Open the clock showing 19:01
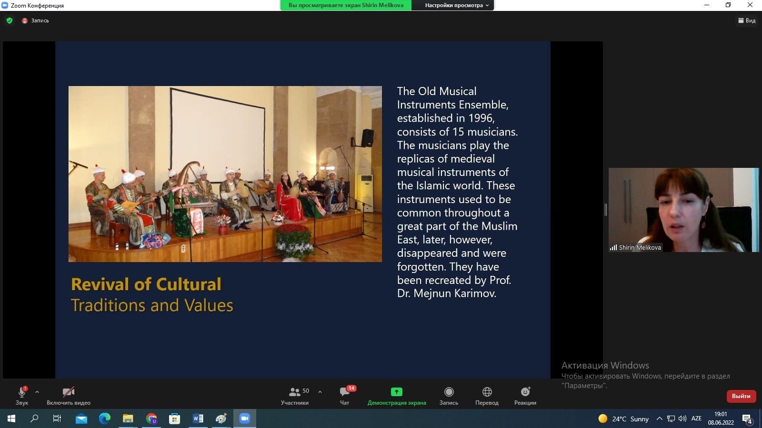The image size is (762, 428). pyautogui.click(x=721, y=418)
